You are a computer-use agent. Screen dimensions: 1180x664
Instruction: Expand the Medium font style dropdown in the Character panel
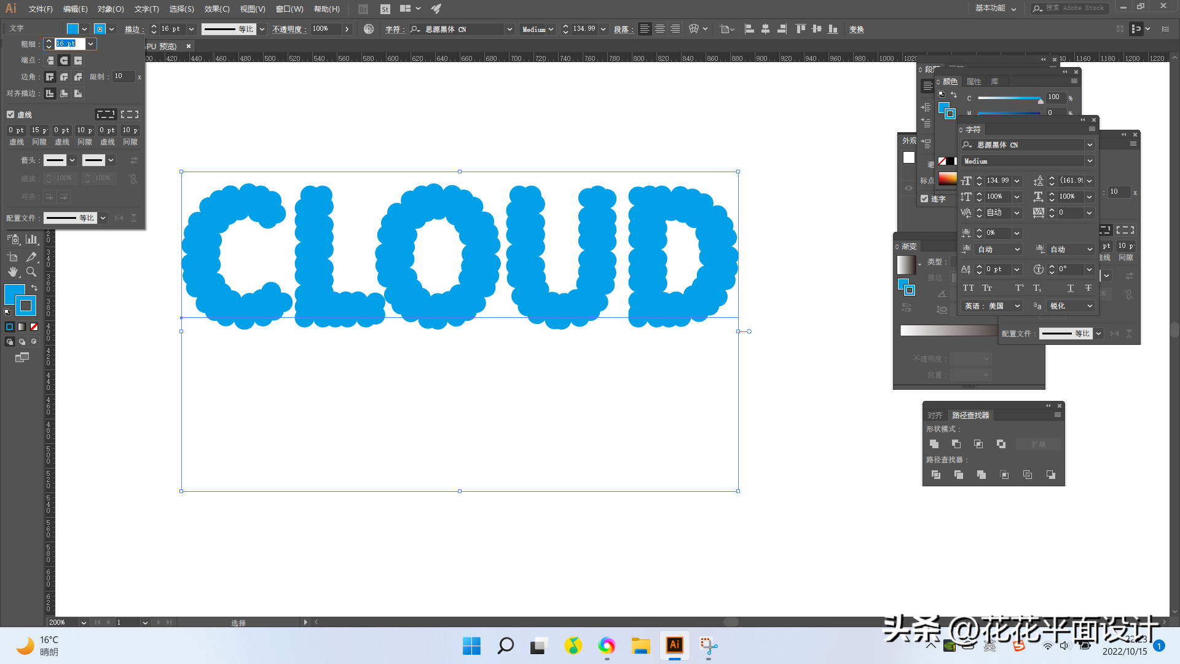1090,161
